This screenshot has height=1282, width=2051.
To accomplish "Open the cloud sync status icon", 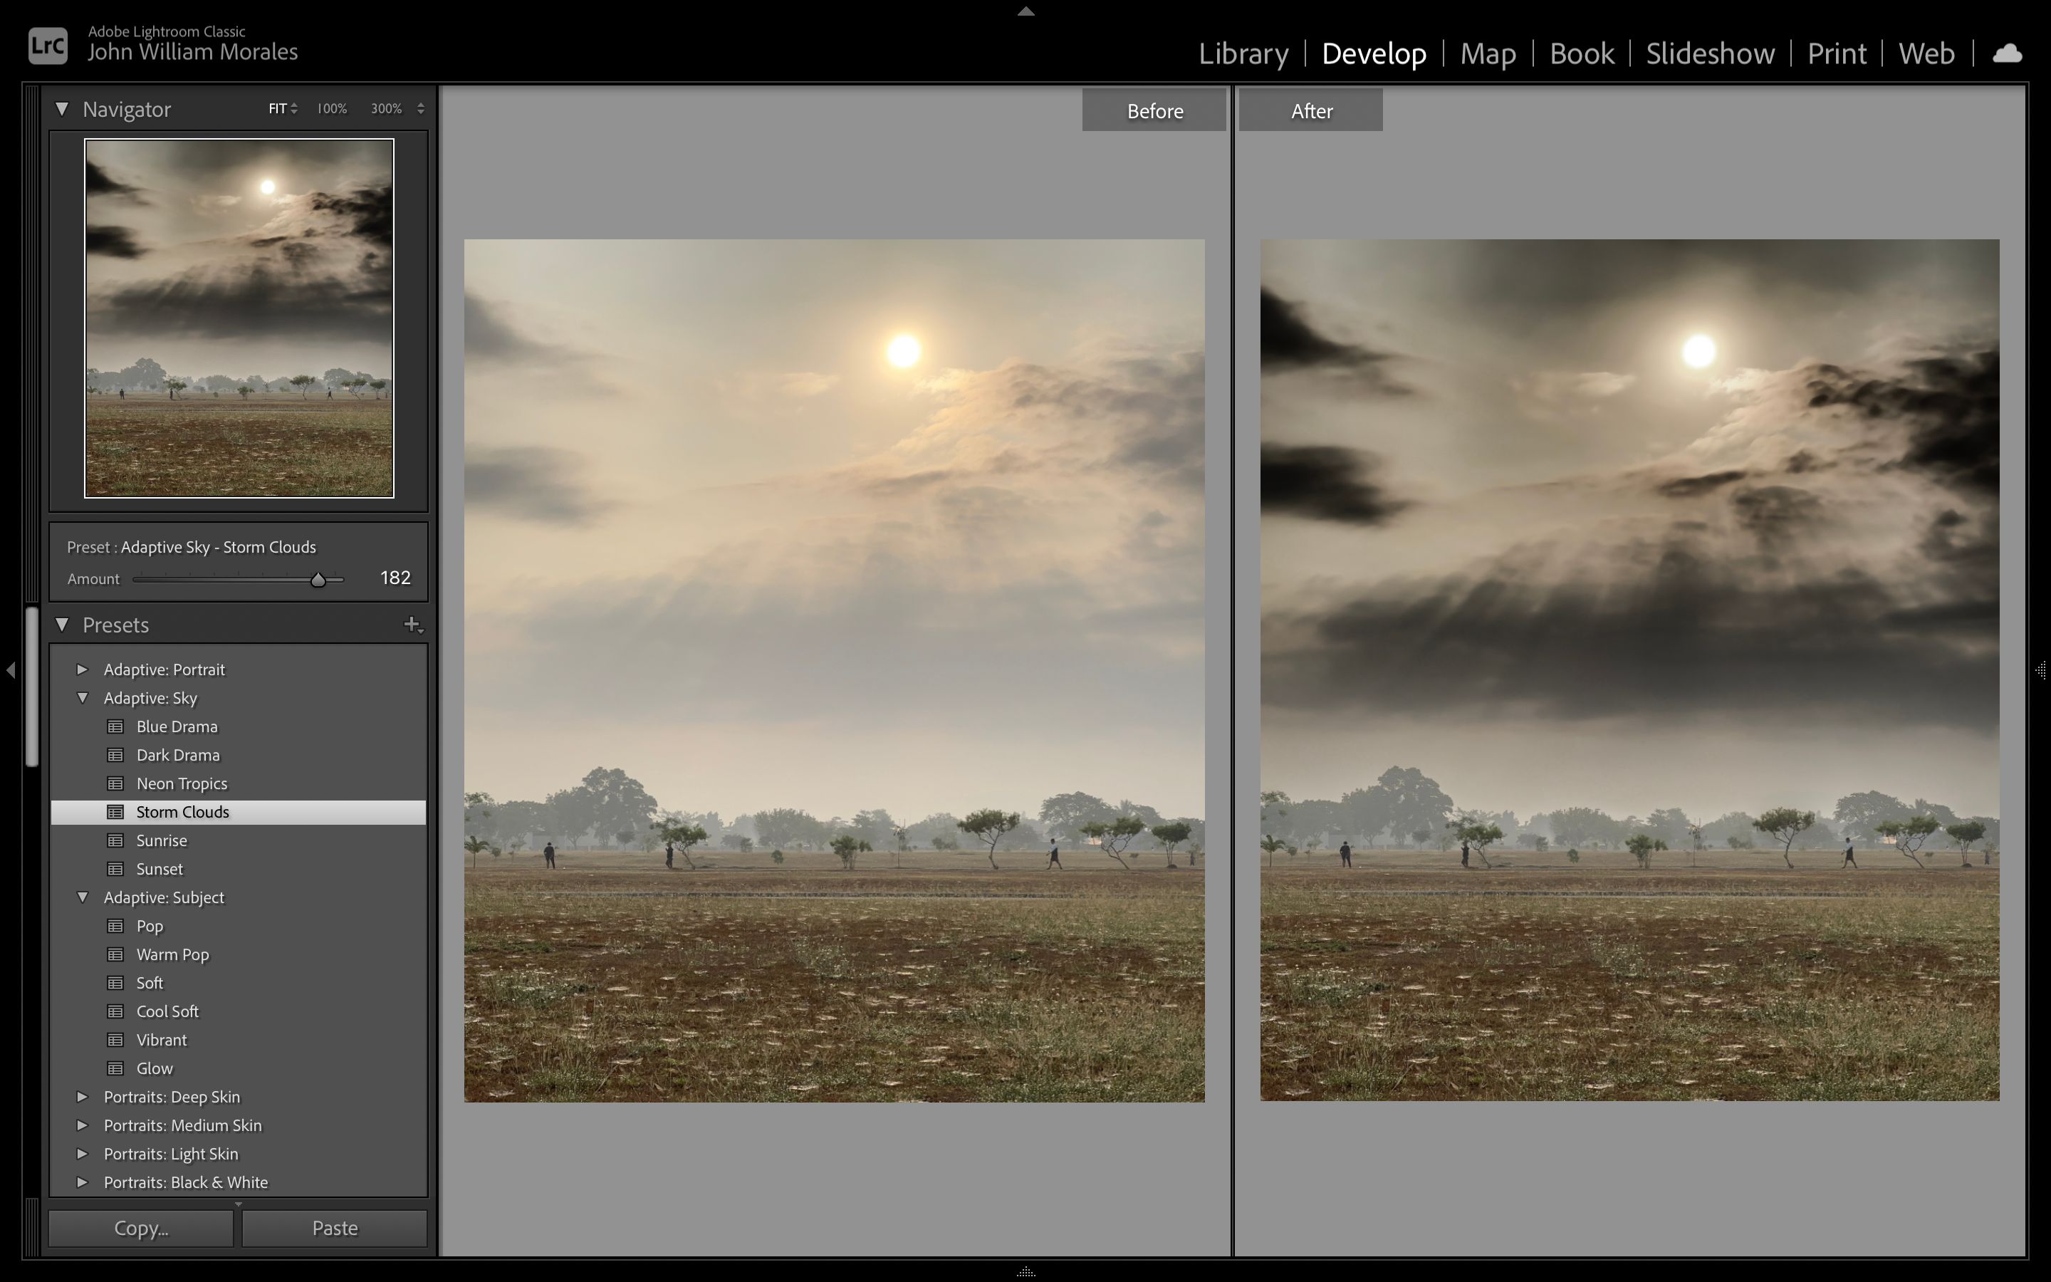I will coord(2007,53).
